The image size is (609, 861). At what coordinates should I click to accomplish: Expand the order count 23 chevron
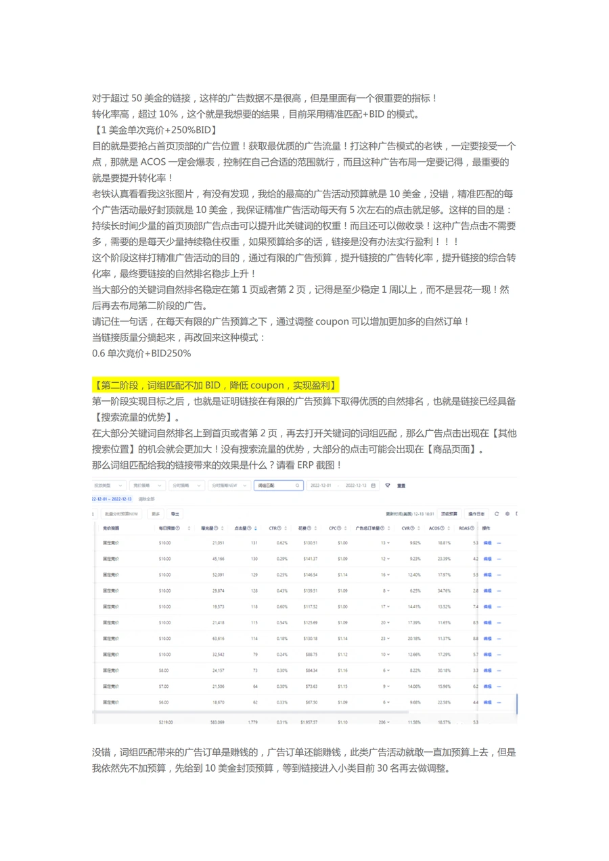coord(389,638)
